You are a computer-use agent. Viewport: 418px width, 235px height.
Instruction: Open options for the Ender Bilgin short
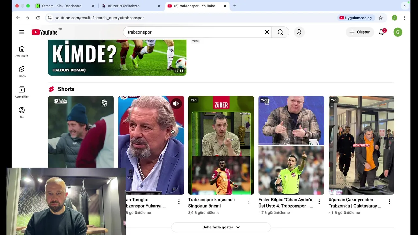coord(319,202)
